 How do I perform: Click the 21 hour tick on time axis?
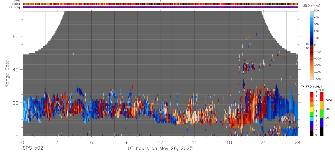coord(264,142)
